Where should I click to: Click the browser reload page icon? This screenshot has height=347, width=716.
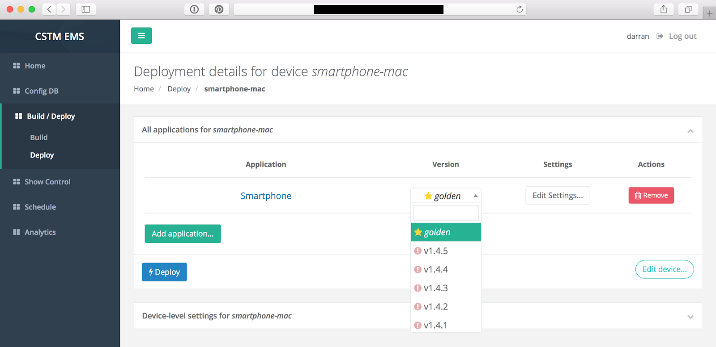(x=519, y=9)
